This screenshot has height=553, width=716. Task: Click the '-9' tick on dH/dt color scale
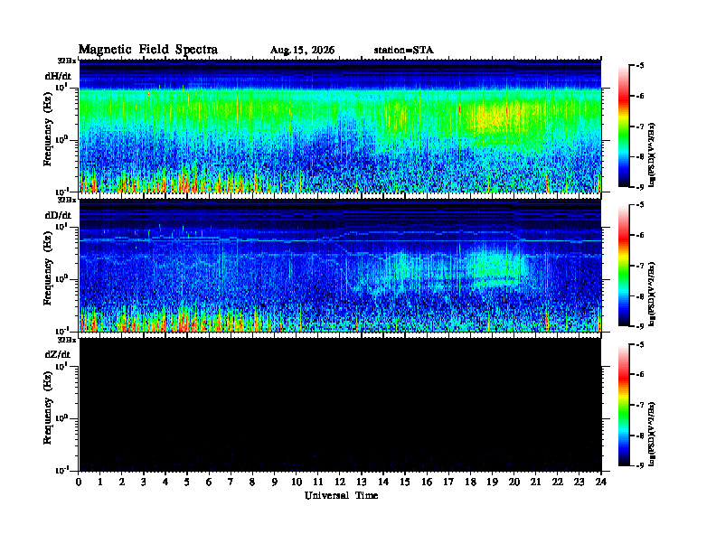pyautogui.click(x=640, y=187)
